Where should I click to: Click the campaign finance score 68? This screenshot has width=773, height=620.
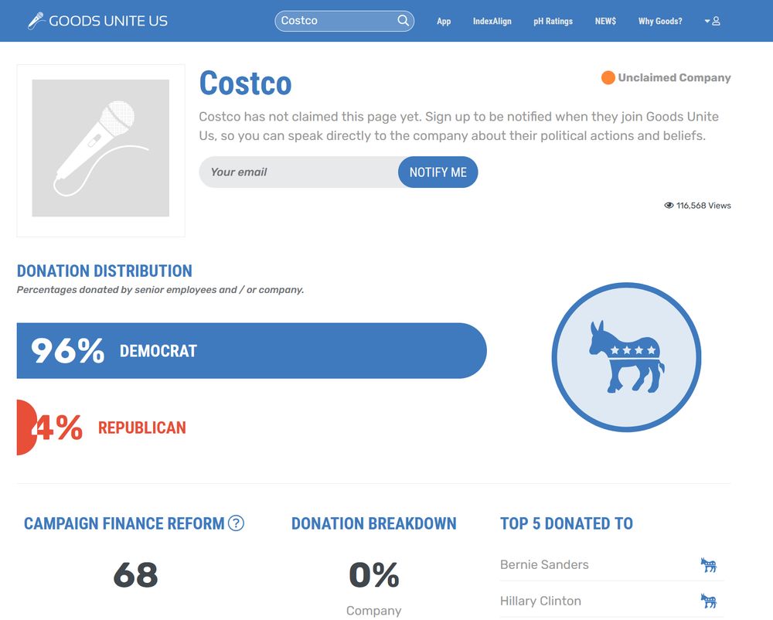[135, 574]
